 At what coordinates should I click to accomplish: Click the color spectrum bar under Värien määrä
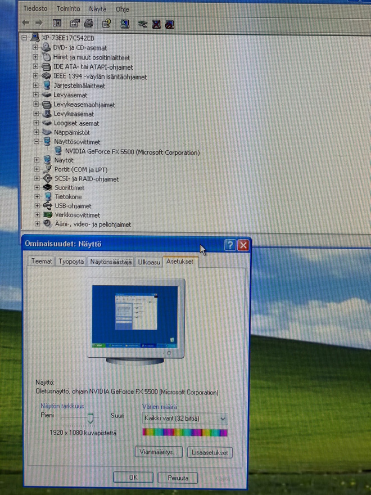click(185, 433)
